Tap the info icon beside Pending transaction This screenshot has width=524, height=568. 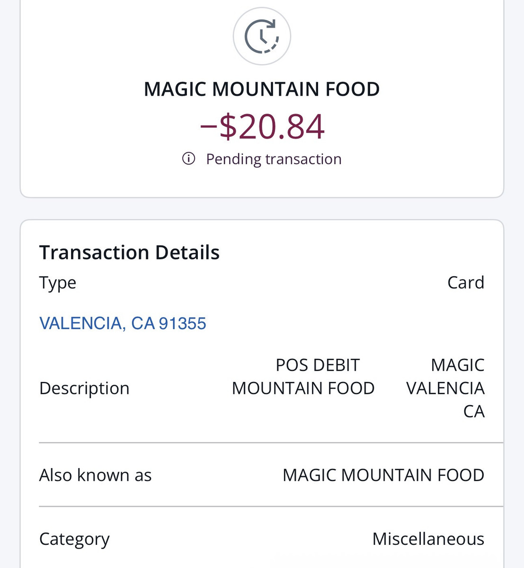click(188, 159)
